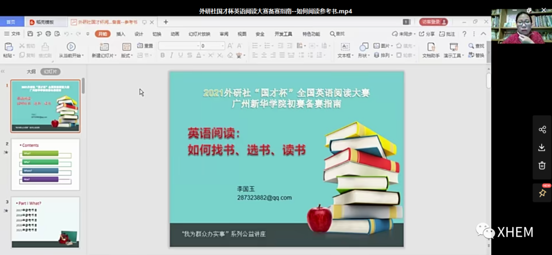Switch panel to 幻灯片 slides view

[x=50, y=72]
